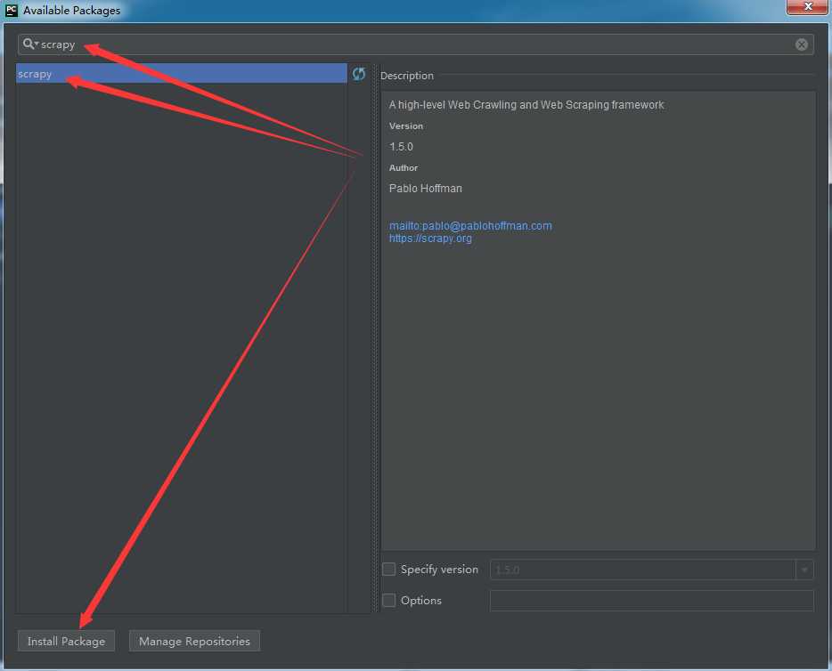Click the version value 1.5.0 text

click(401, 147)
